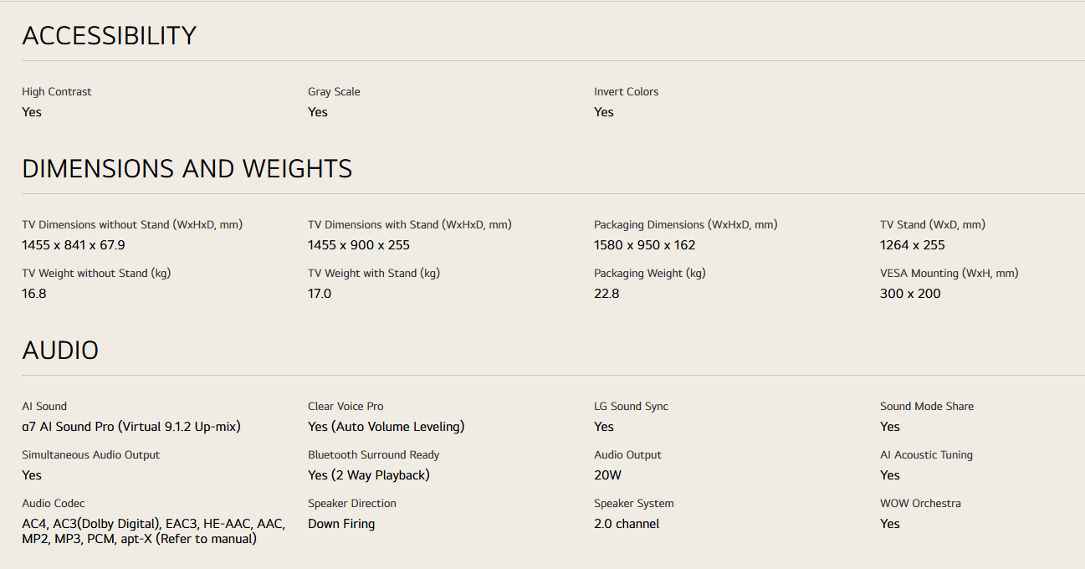Click the ACCESSIBILITY section heading
Image resolution: width=1085 pixels, height=569 pixels.
tap(109, 36)
